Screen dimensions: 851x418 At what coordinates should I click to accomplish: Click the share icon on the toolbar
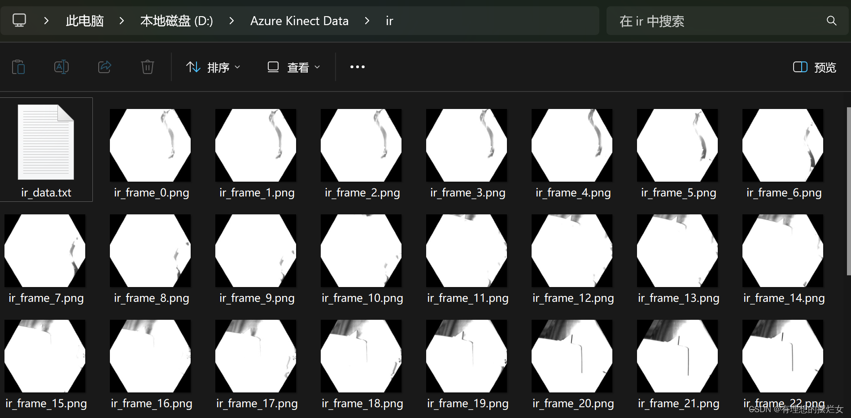click(x=105, y=66)
